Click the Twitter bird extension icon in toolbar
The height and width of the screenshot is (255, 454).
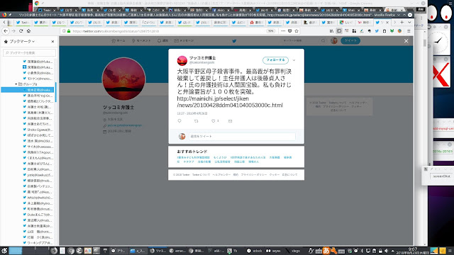click(377, 31)
